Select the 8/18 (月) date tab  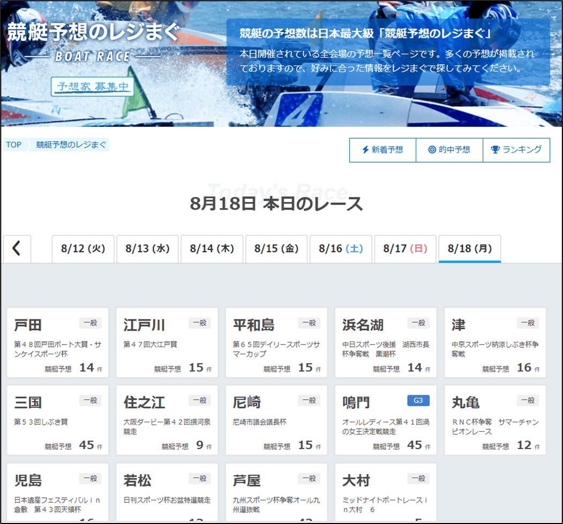[470, 249]
